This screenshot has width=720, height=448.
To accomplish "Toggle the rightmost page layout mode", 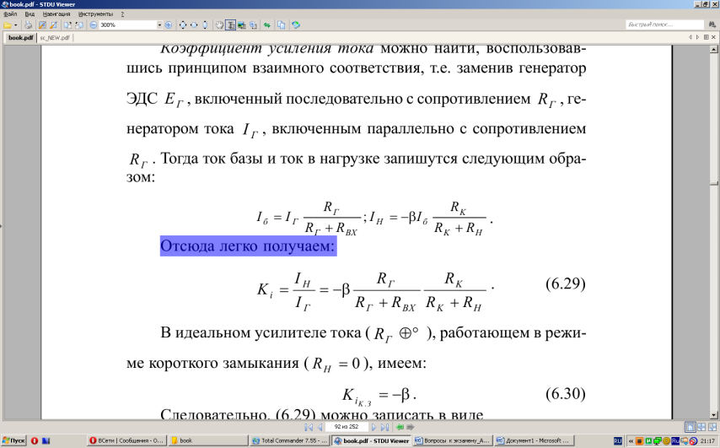I will click(712, 427).
